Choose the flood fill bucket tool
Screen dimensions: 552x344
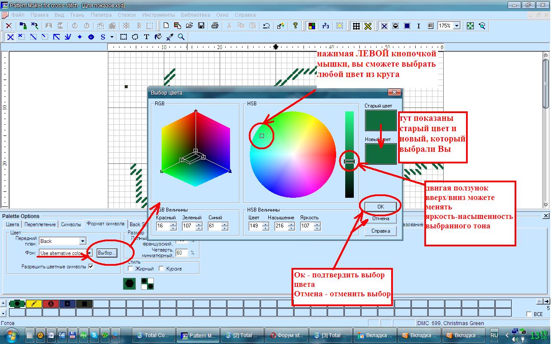click(158, 37)
